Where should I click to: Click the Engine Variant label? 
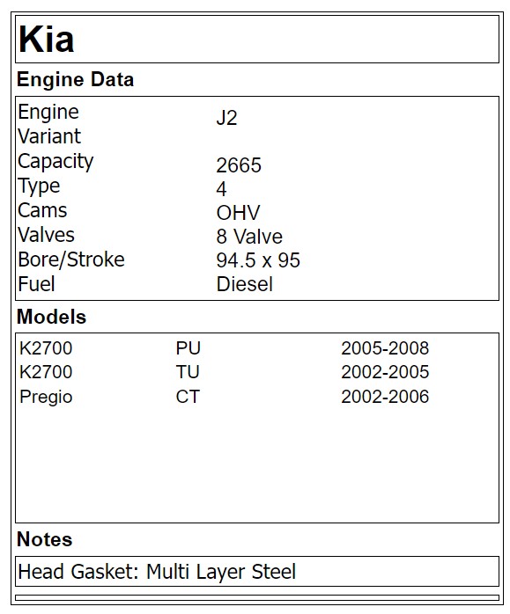(49, 124)
